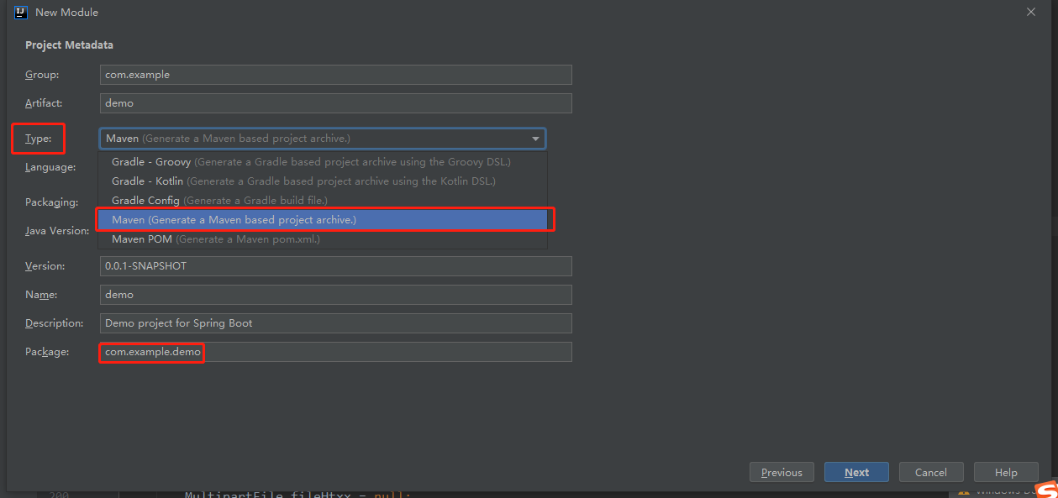Viewport: 1058px width, 498px height.
Task: Click the Version input field
Action: pyautogui.click(x=335, y=266)
